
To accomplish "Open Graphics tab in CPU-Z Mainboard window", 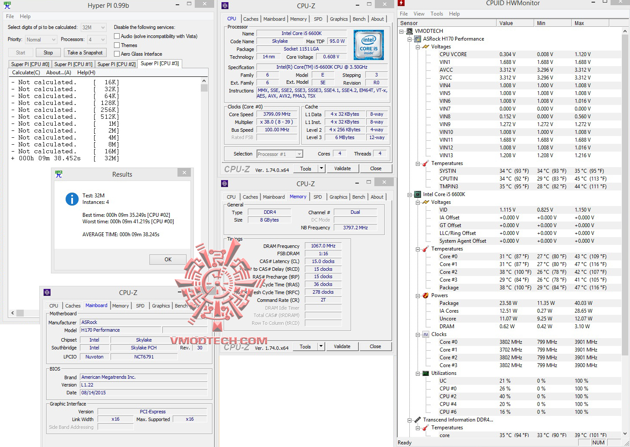I will point(161,306).
